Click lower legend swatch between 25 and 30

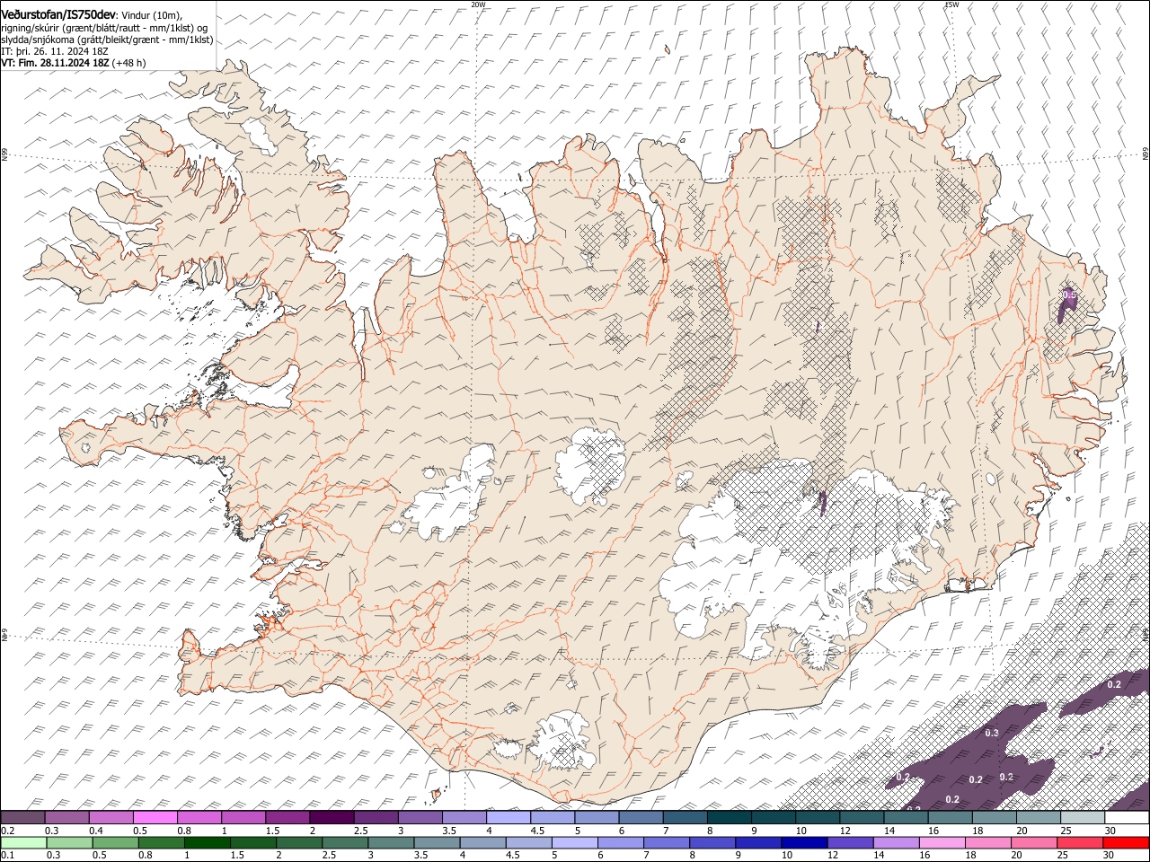tap(1080, 843)
